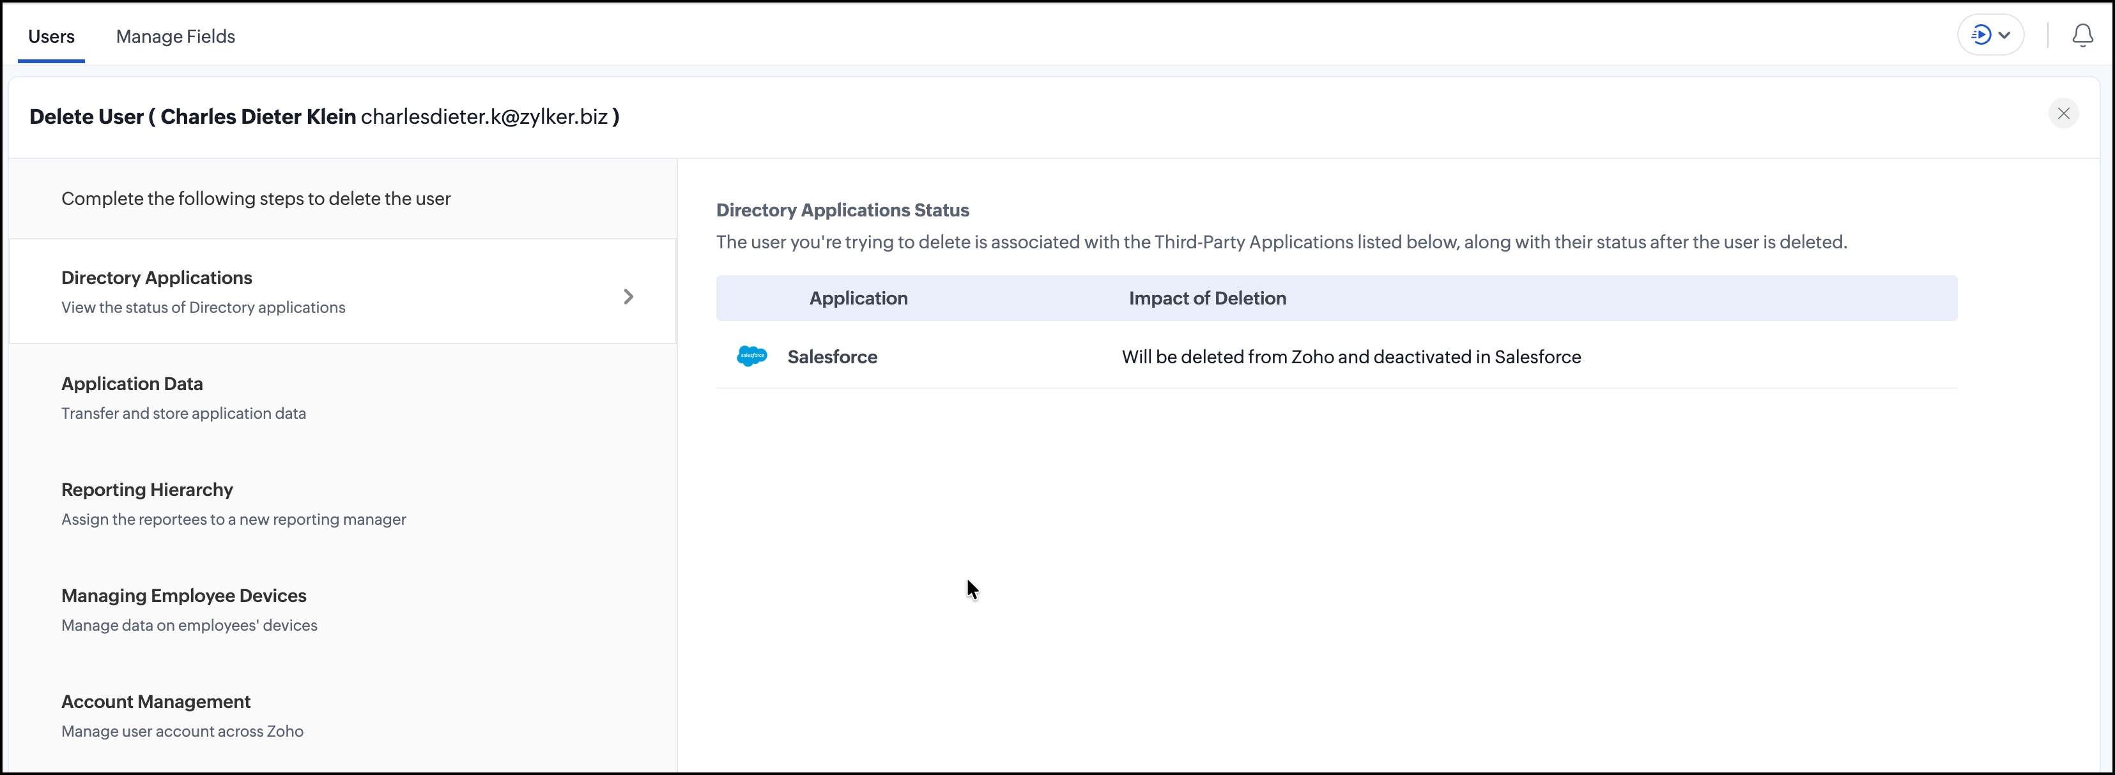
Task: Click 'Manage data on employees' devices' text
Action: coord(190,625)
